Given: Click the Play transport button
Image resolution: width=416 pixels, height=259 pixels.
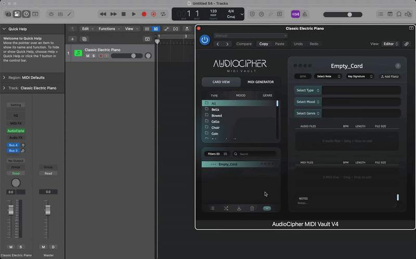Looking at the screenshot, I should (x=134, y=14).
